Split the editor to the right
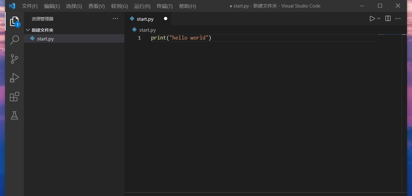The height and width of the screenshot is (196, 412). click(x=388, y=19)
